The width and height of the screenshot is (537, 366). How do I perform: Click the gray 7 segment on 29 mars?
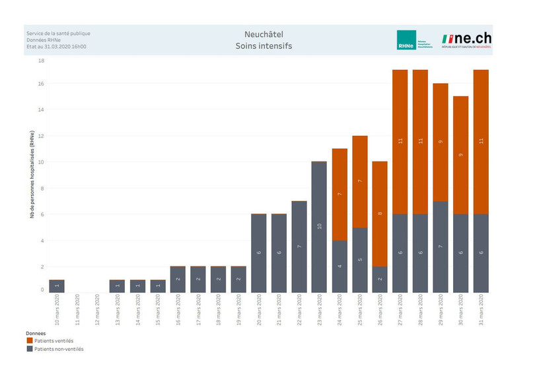coord(441,247)
